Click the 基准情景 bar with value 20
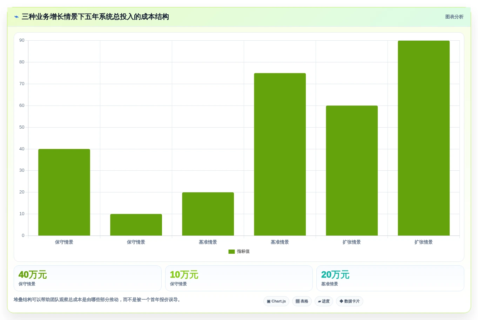 (208, 214)
